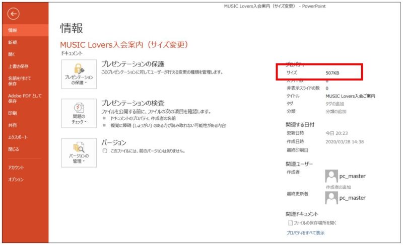Open ファイルの保存場所を開く link

click(312, 223)
